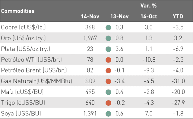Click the green indicator dot for Oro

(108, 38)
